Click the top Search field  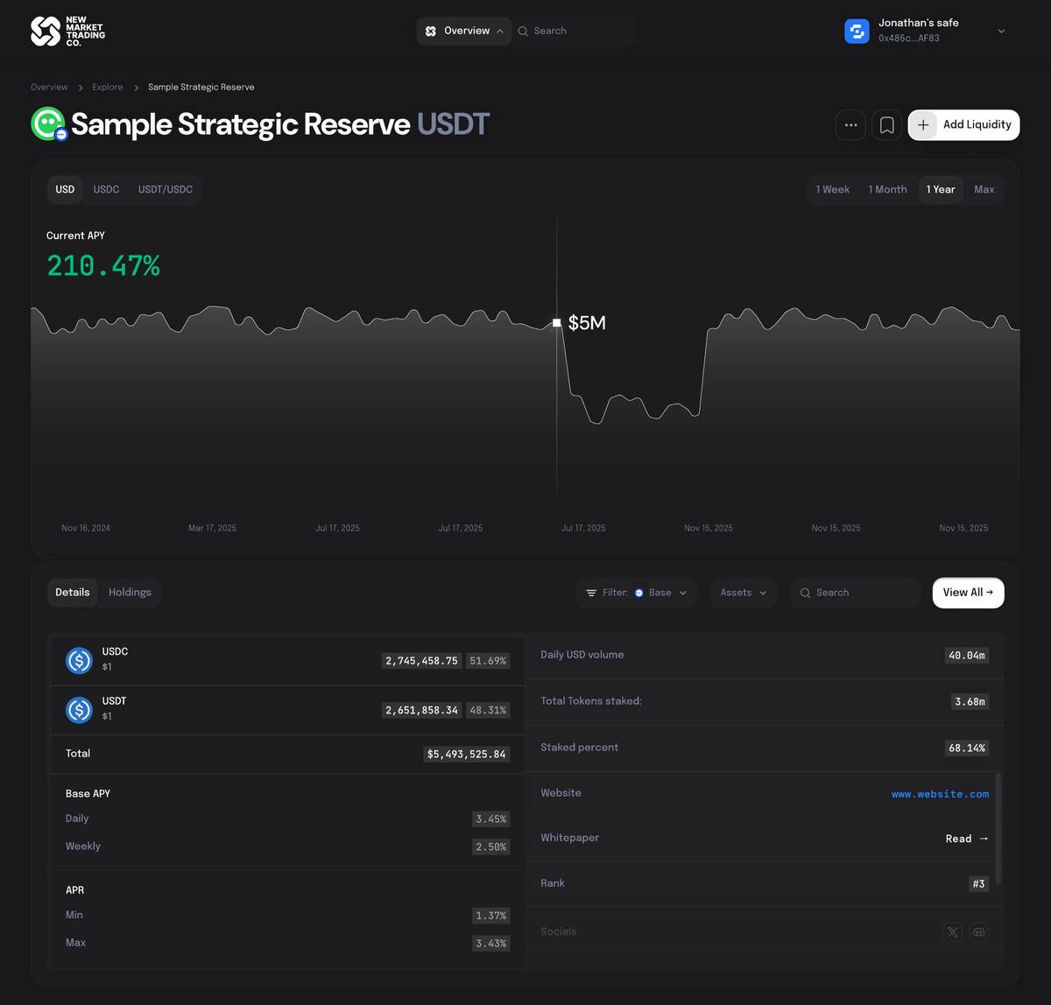point(578,31)
